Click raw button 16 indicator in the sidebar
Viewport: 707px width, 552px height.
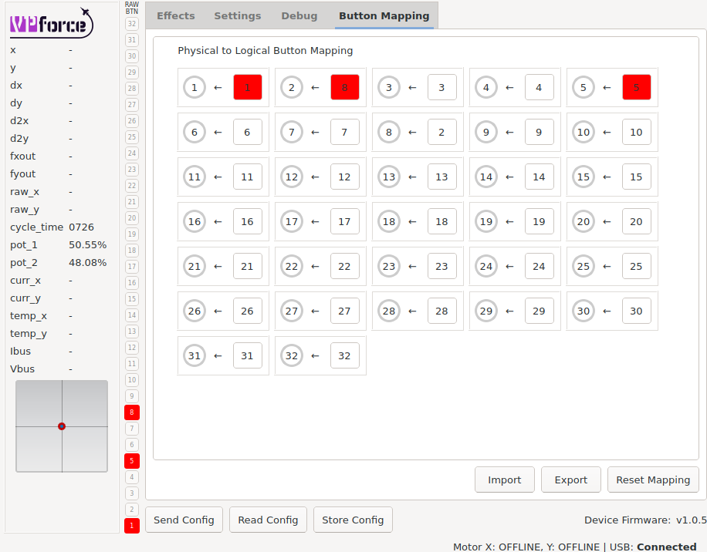tap(131, 282)
